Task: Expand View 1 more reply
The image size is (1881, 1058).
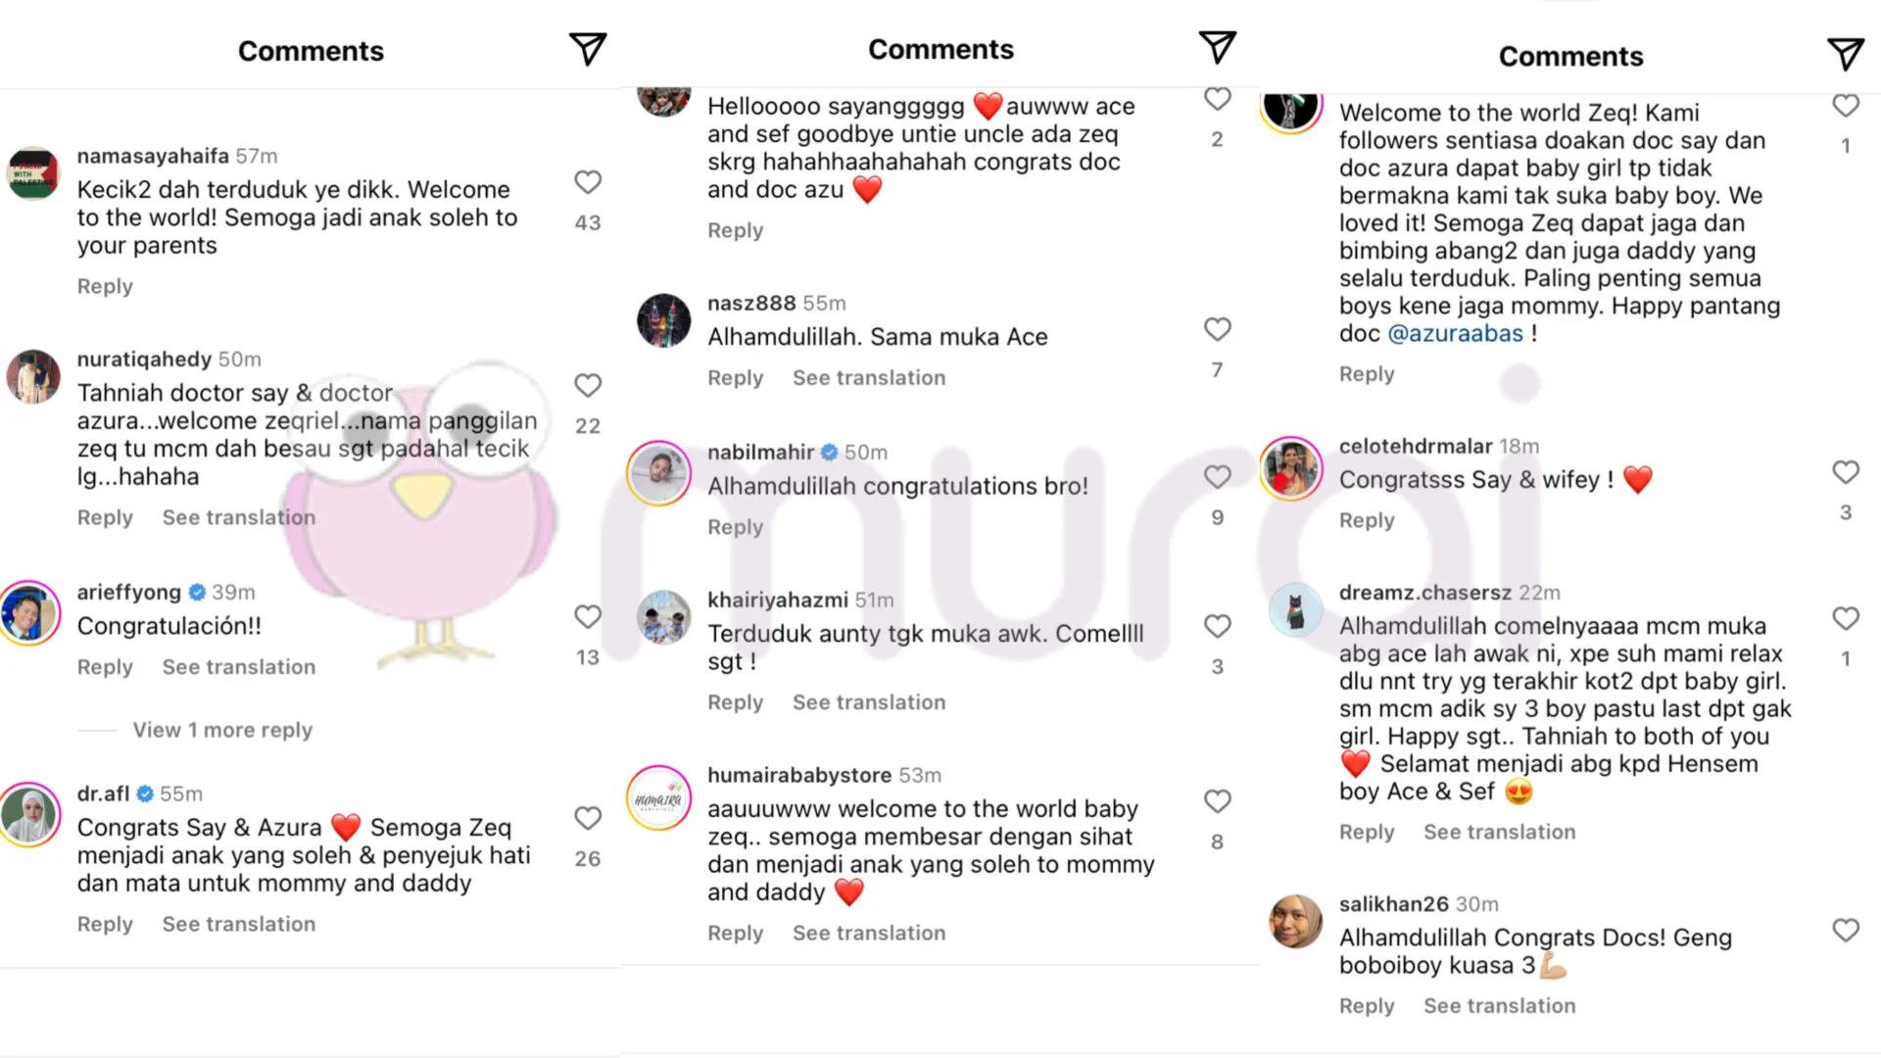Action: 222,730
